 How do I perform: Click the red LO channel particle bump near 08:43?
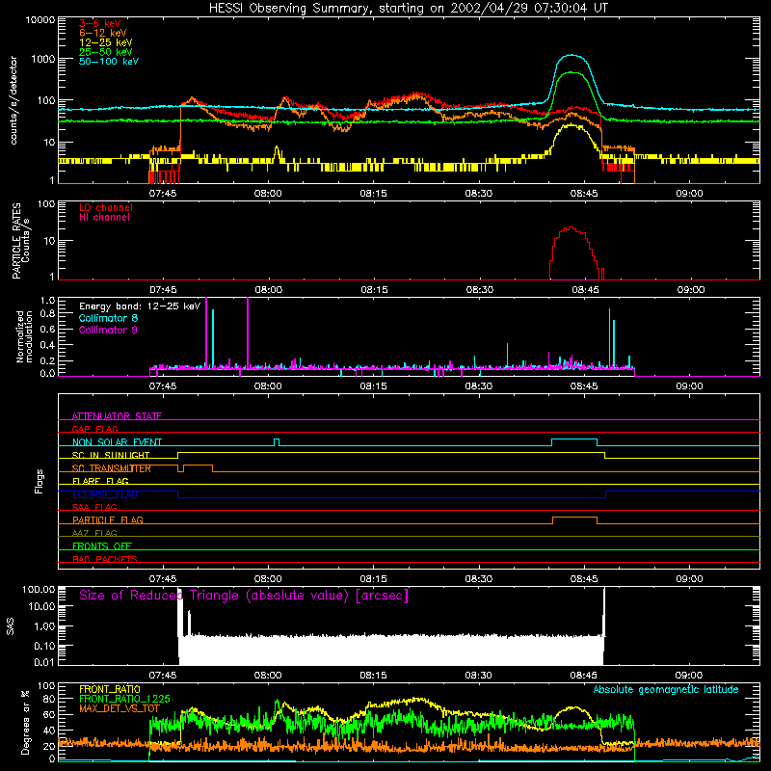tap(570, 228)
